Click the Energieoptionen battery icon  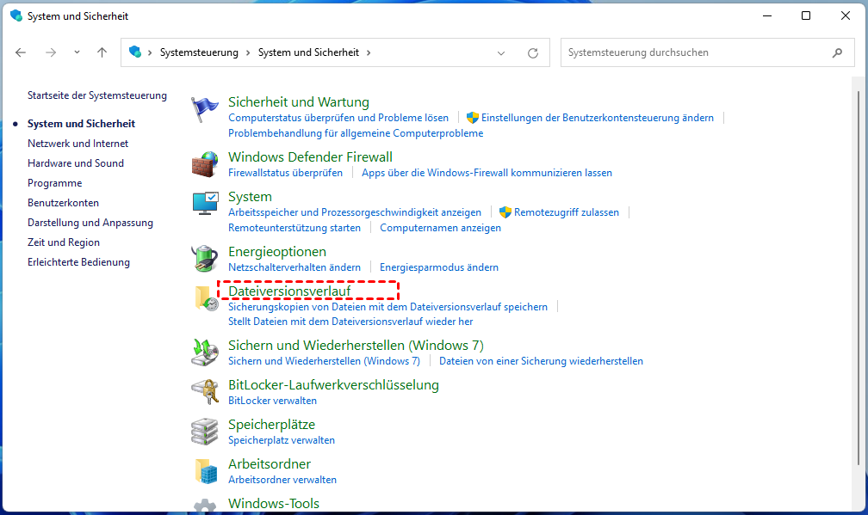[x=205, y=259]
